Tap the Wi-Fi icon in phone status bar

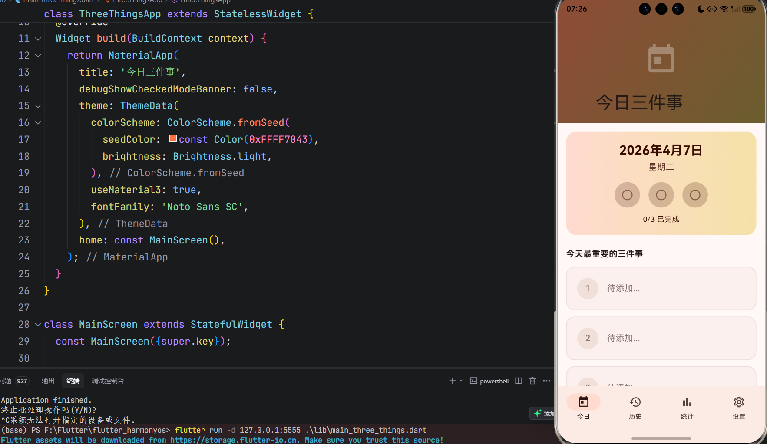tap(724, 9)
